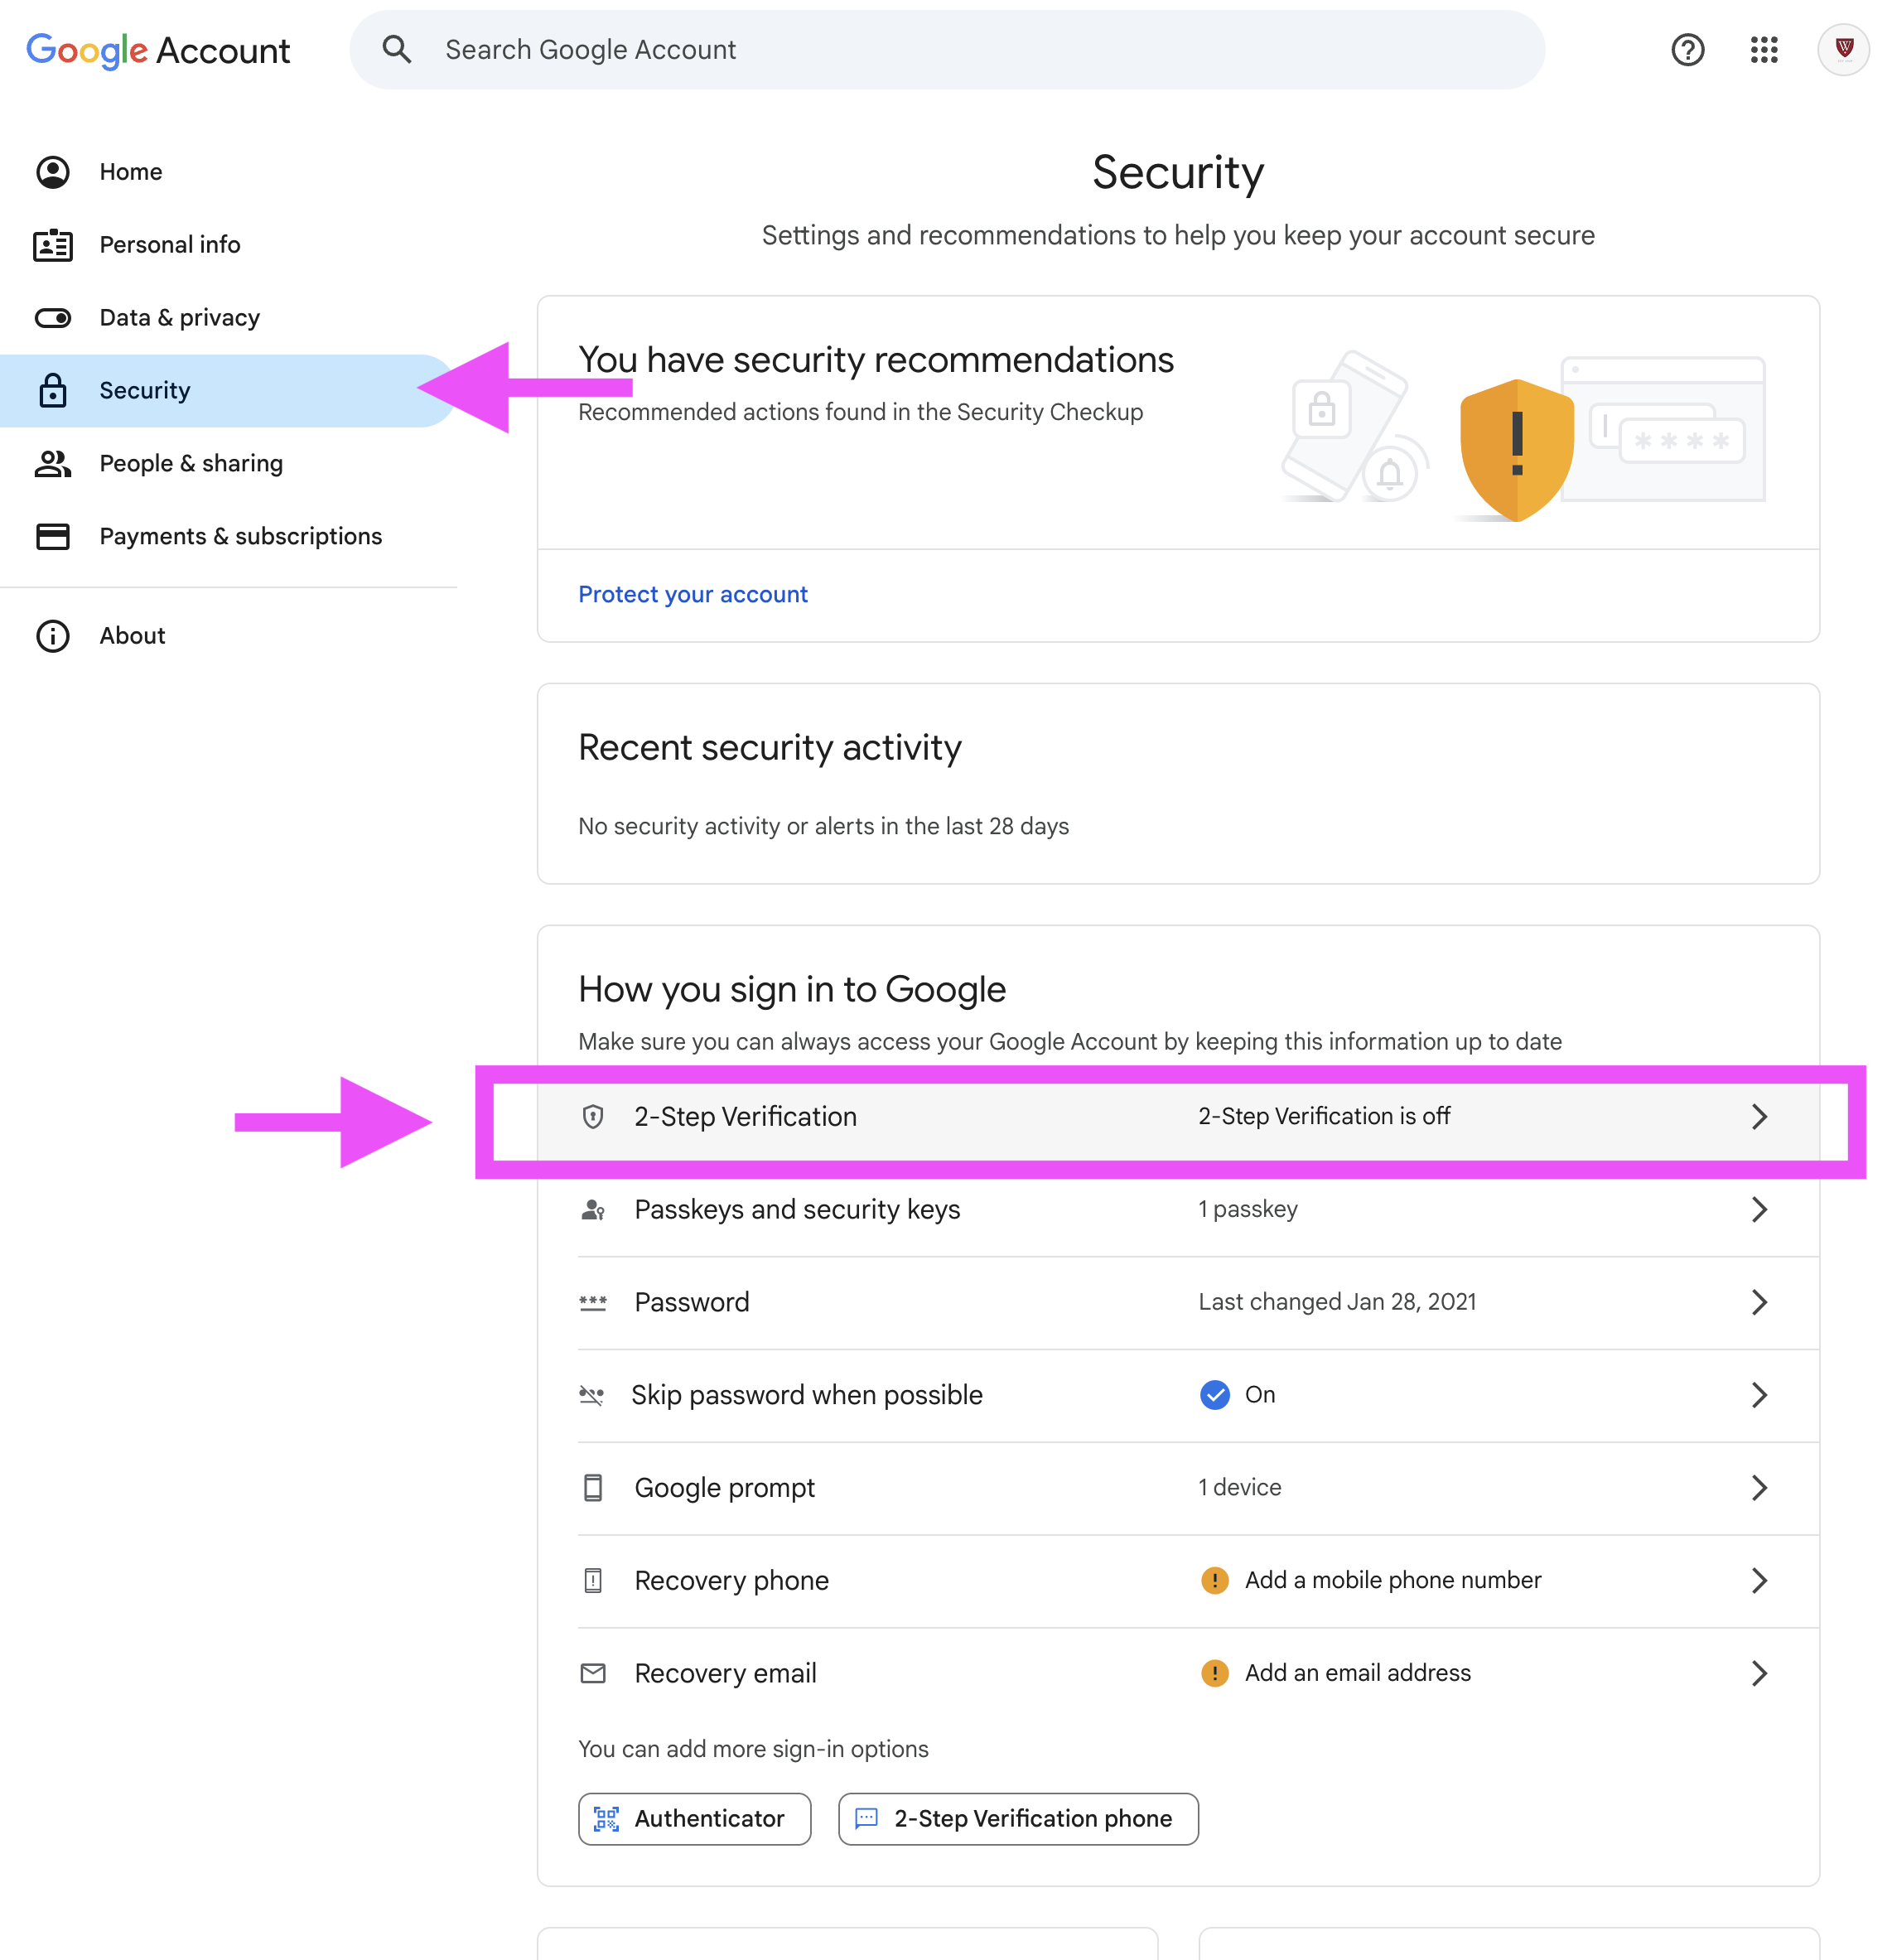Click the Personal info card icon
This screenshot has height=1960, width=1892.
point(53,245)
